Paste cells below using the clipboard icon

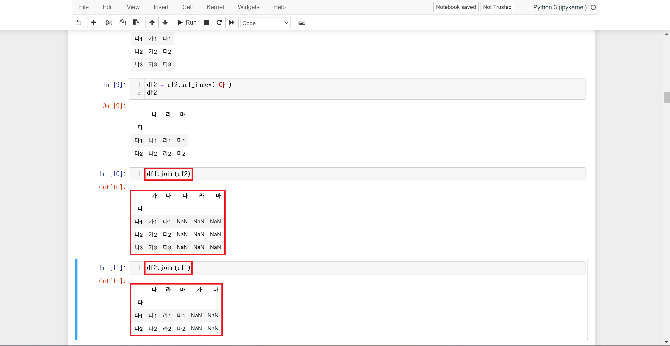[136, 22]
